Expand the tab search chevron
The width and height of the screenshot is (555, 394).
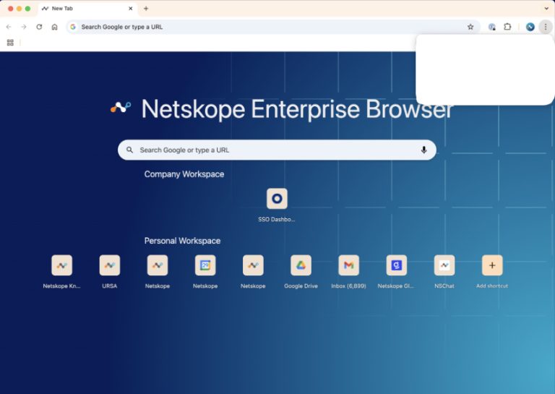point(546,9)
